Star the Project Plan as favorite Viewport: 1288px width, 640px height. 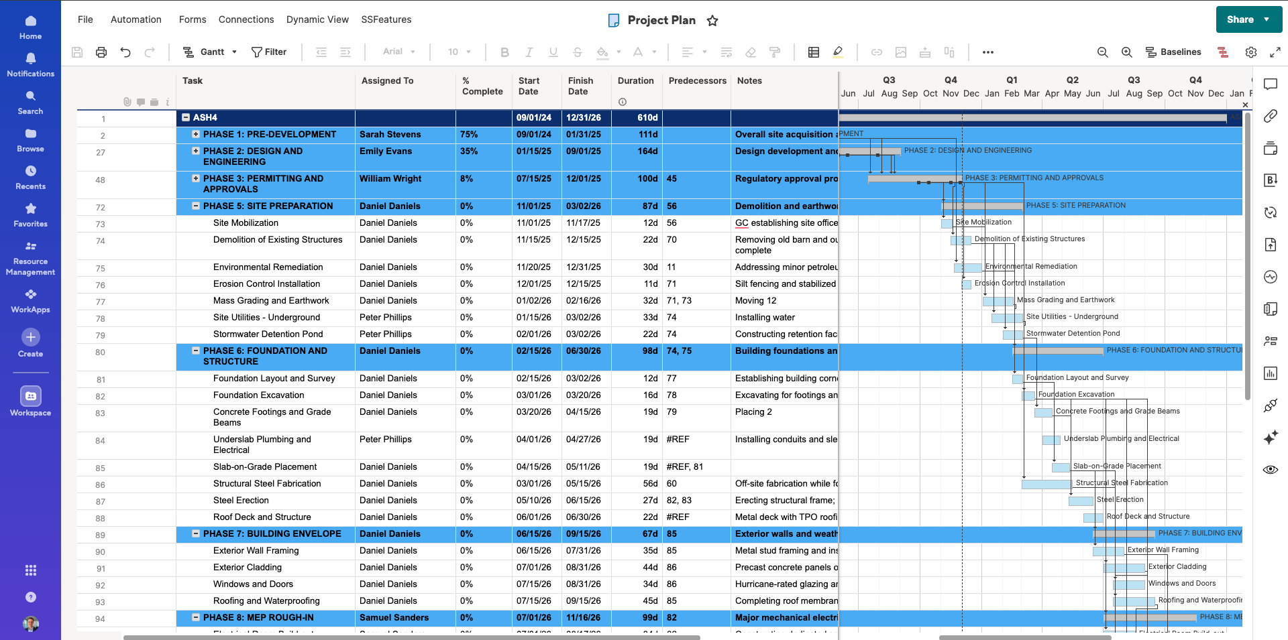click(712, 21)
